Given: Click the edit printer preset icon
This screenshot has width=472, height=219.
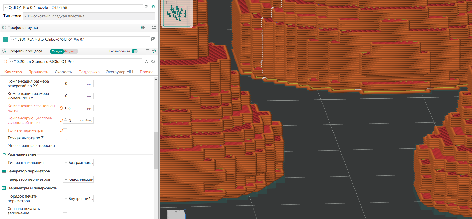Looking at the screenshot, I should click(x=146, y=7).
